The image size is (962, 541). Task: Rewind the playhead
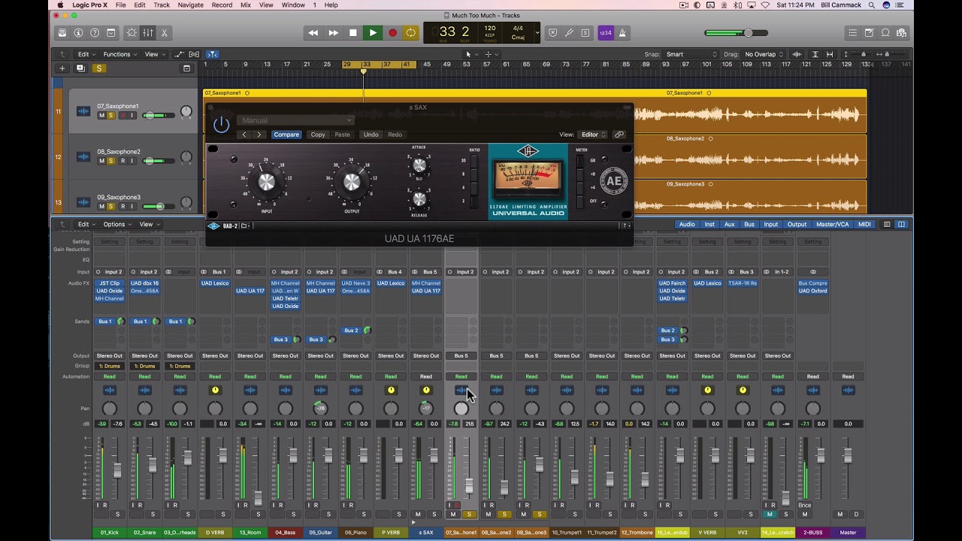[x=313, y=32]
